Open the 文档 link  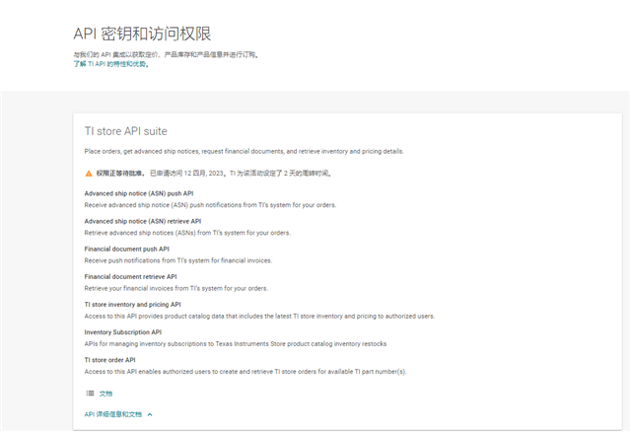pos(105,394)
